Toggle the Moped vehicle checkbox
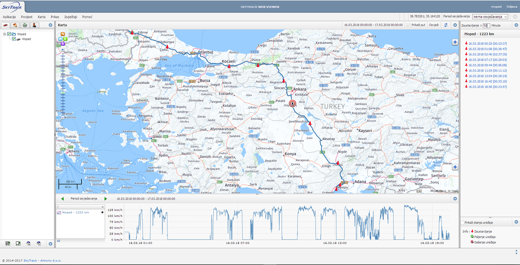 (x=14, y=39)
